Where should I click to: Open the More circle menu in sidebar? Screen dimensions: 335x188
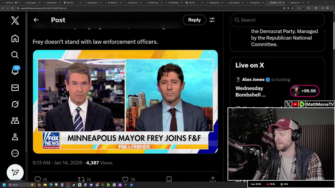[x=15, y=153]
